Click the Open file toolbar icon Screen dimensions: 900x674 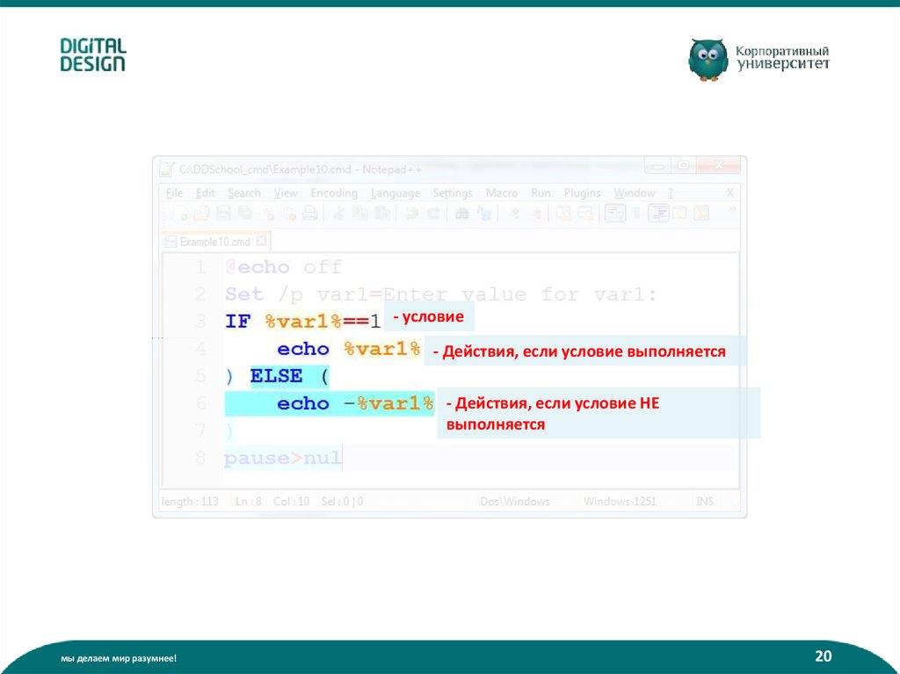pos(201,214)
